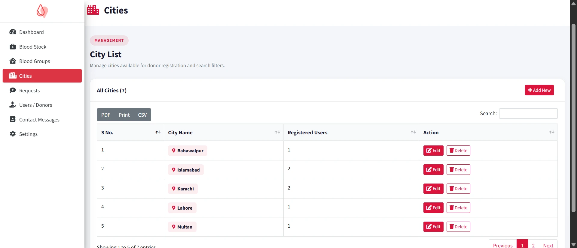Click the location pin icon next to Multan
577x248 pixels.
[174, 227]
